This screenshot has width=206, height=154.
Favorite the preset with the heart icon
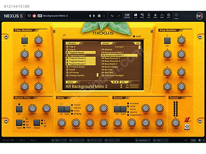click(29, 16)
